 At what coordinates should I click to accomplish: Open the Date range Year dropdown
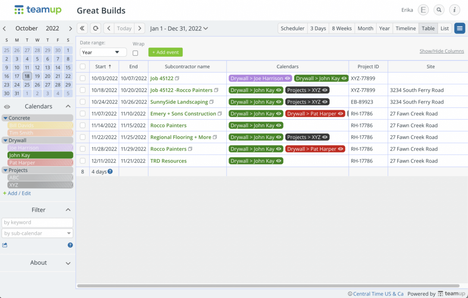[103, 52]
